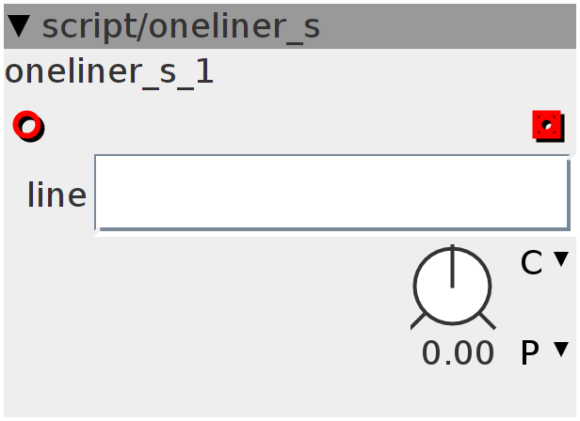Viewport: 580px width, 421px height.
Task: Open the C dropdown arrow
Action: tap(561, 258)
